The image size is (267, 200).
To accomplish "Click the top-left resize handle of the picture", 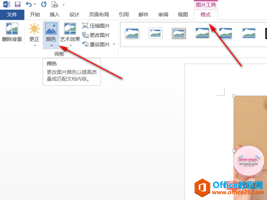I will 234,96.
